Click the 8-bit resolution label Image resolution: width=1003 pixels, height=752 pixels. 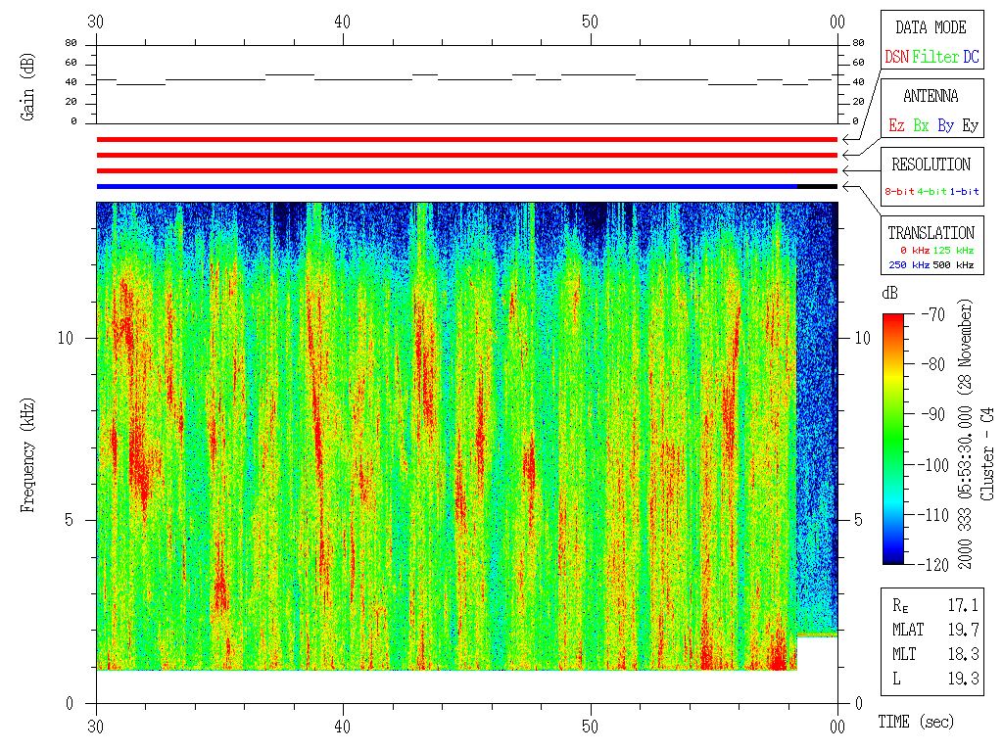[900, 192]
